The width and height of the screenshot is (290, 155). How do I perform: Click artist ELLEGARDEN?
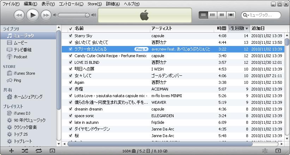163,116
